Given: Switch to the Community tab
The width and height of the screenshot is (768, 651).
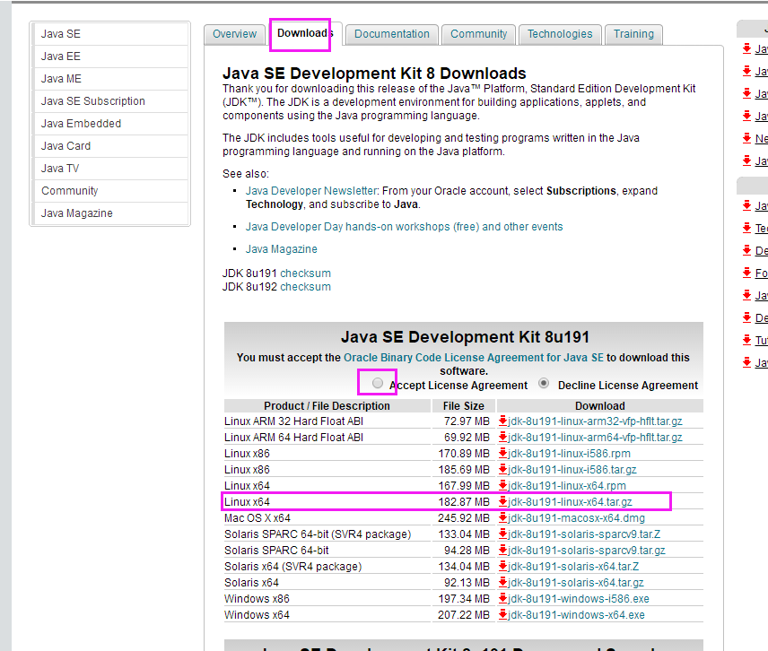Looking at the screenshot, I should click(478, 34).
